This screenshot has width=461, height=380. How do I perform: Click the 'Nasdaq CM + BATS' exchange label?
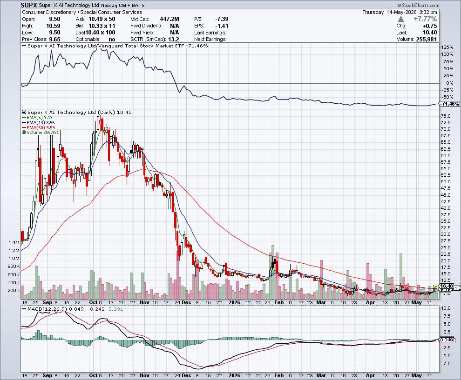pyautogui.click(x=122, y=5)
